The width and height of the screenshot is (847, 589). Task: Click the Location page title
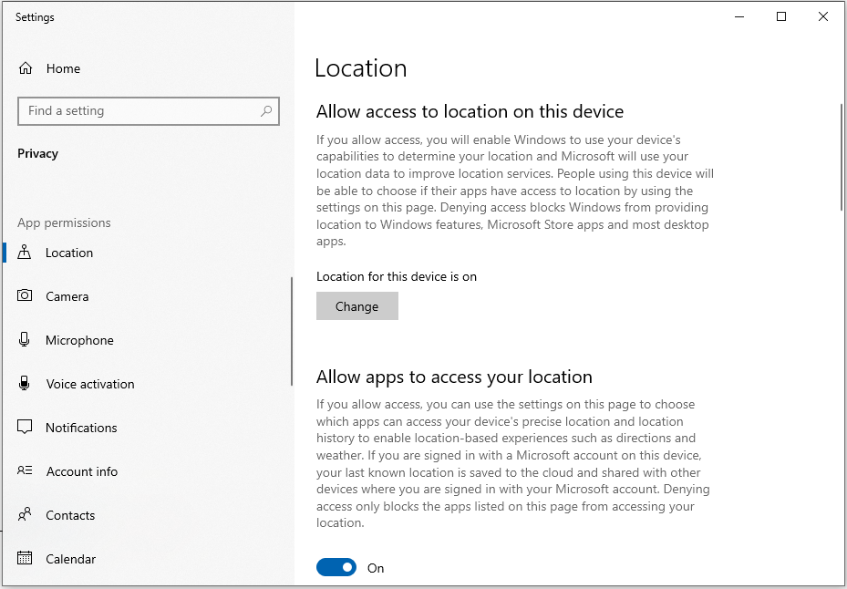pyautogui.click(x=360, y=68)
